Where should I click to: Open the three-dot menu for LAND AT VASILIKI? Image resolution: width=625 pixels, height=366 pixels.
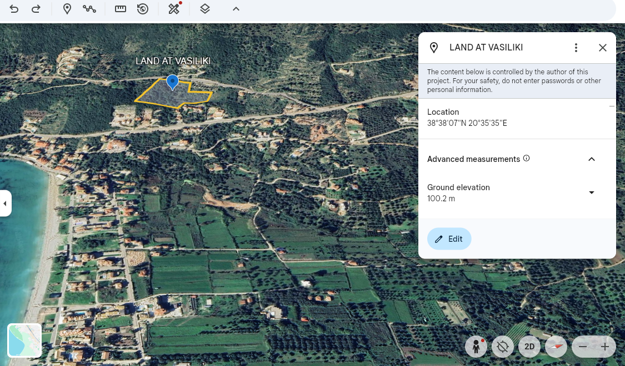[x=576, y=48]
